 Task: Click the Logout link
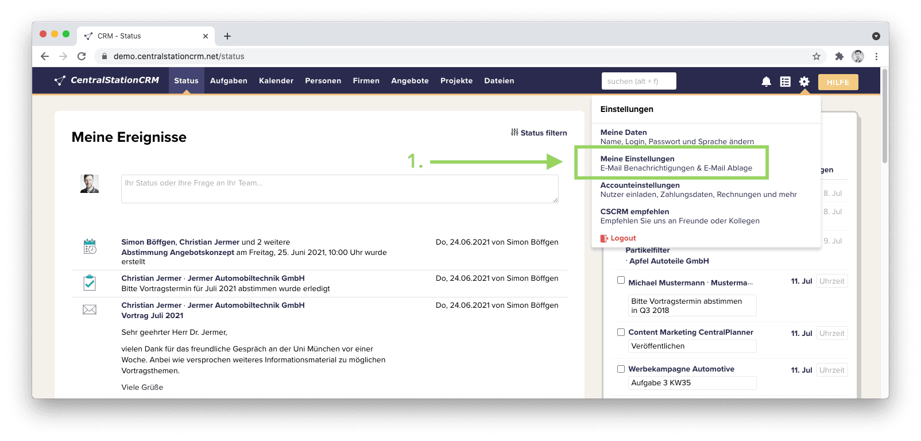tap(622, 238)
